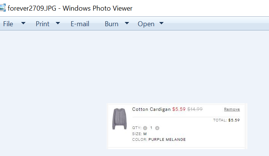The height and width of the screenshot is (156, 269).
Task: Increase quantity with the plus icon
Action: point(157,128)
